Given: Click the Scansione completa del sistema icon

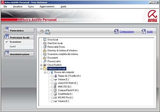Looking at the screenshot, I should pyautogui.click(x=45, y=54).
